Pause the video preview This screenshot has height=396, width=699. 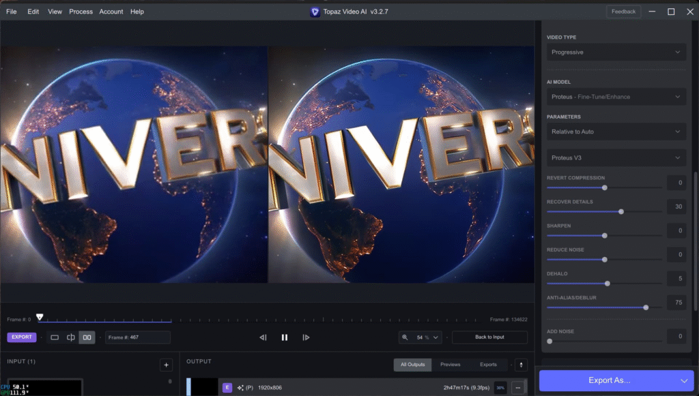click(x=285, y=337)
